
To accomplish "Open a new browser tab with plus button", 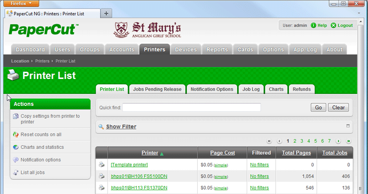I will [106, 13].
